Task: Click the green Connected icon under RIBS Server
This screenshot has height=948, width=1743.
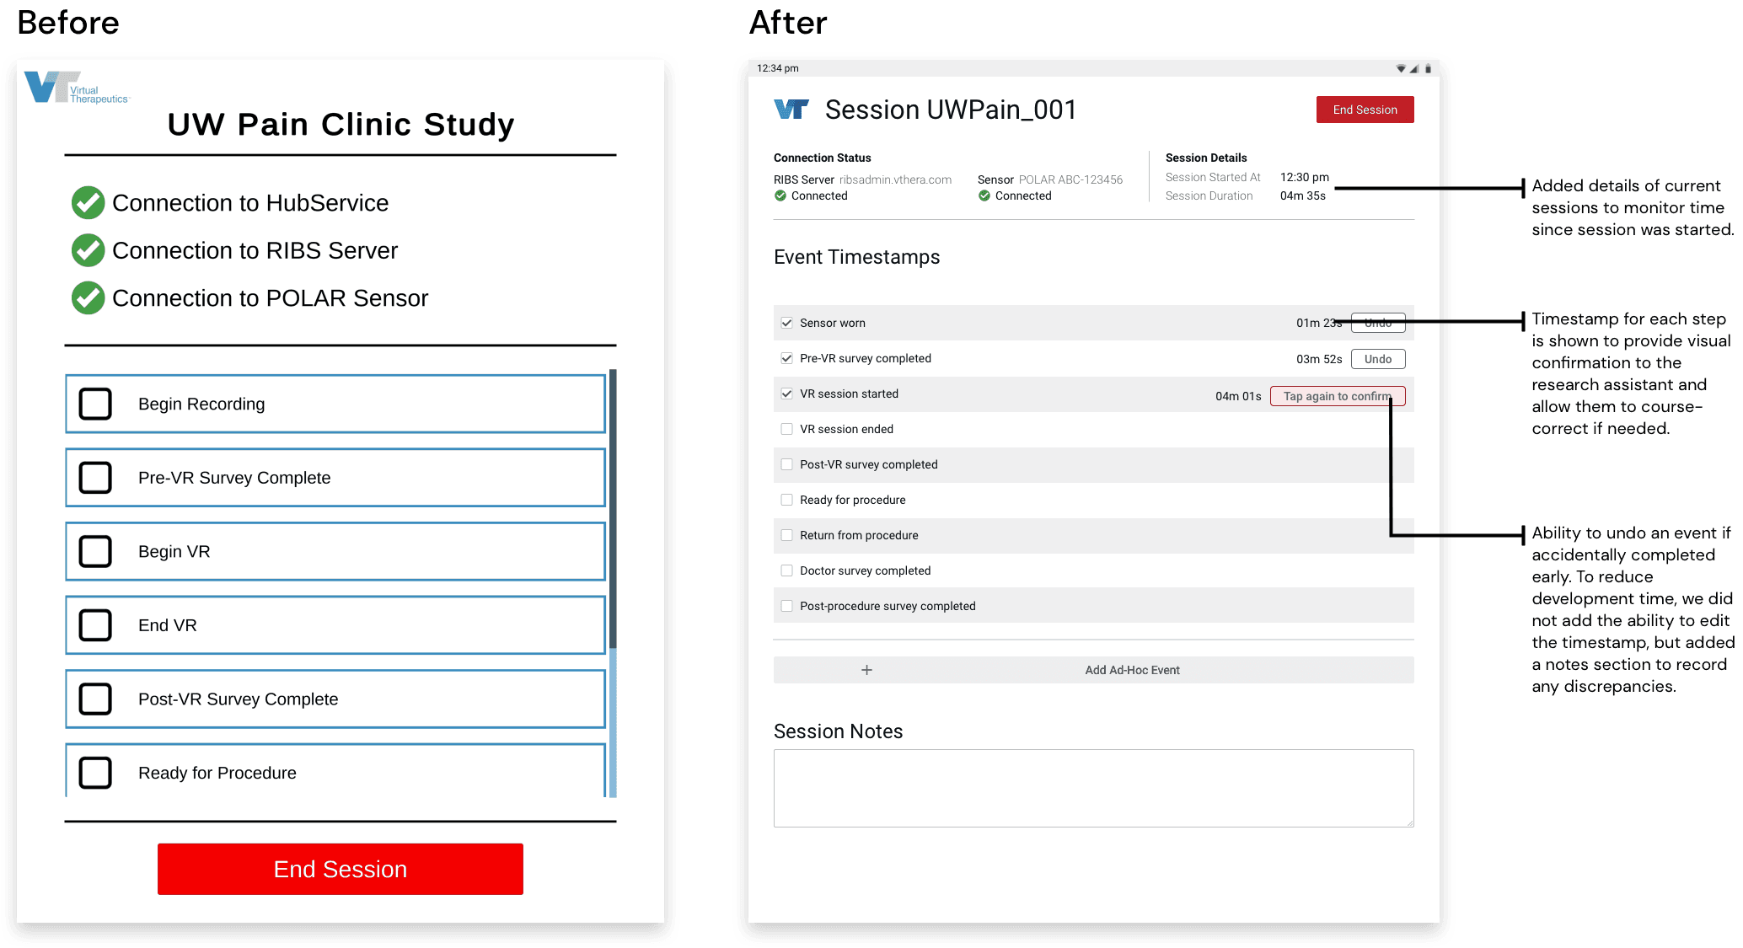Action: coord(780,195)
